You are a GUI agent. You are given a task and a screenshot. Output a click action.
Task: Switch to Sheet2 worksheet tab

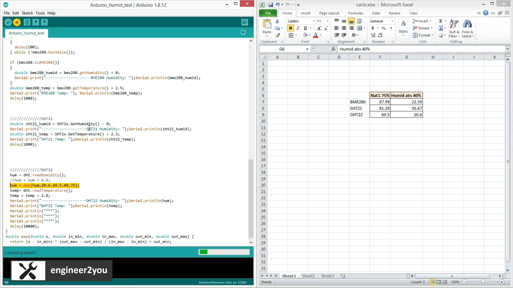tap(308, 276)
